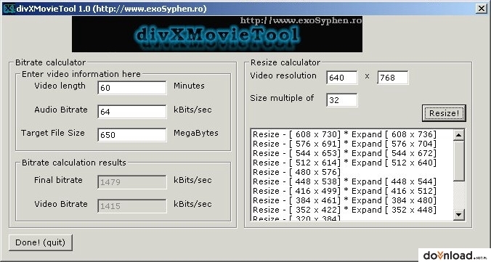Click the results list scroll up arrow
Viewport: 491px width, 262px height.
(459, 135)
